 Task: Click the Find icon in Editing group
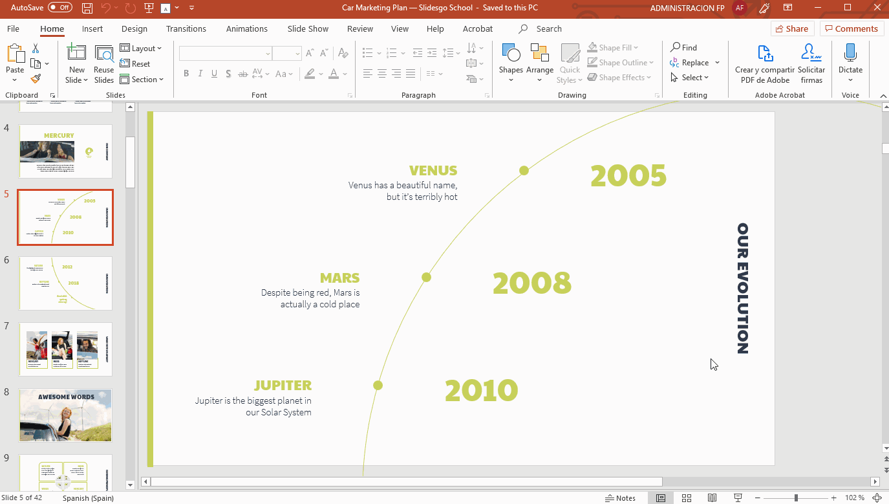(x=683, y=47)
